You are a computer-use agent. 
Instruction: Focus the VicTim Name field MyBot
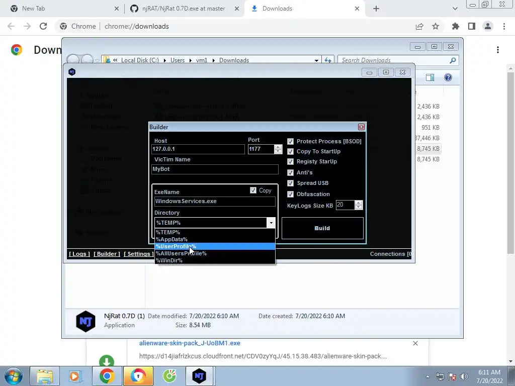tap(215, 169)
